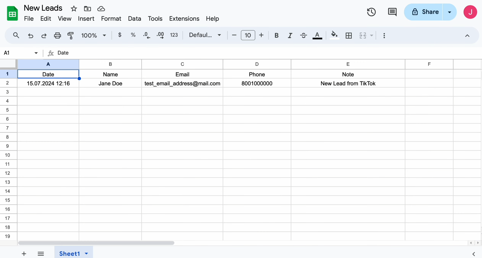
Task: Open the Help menu
Action: [x=212, y=19]
